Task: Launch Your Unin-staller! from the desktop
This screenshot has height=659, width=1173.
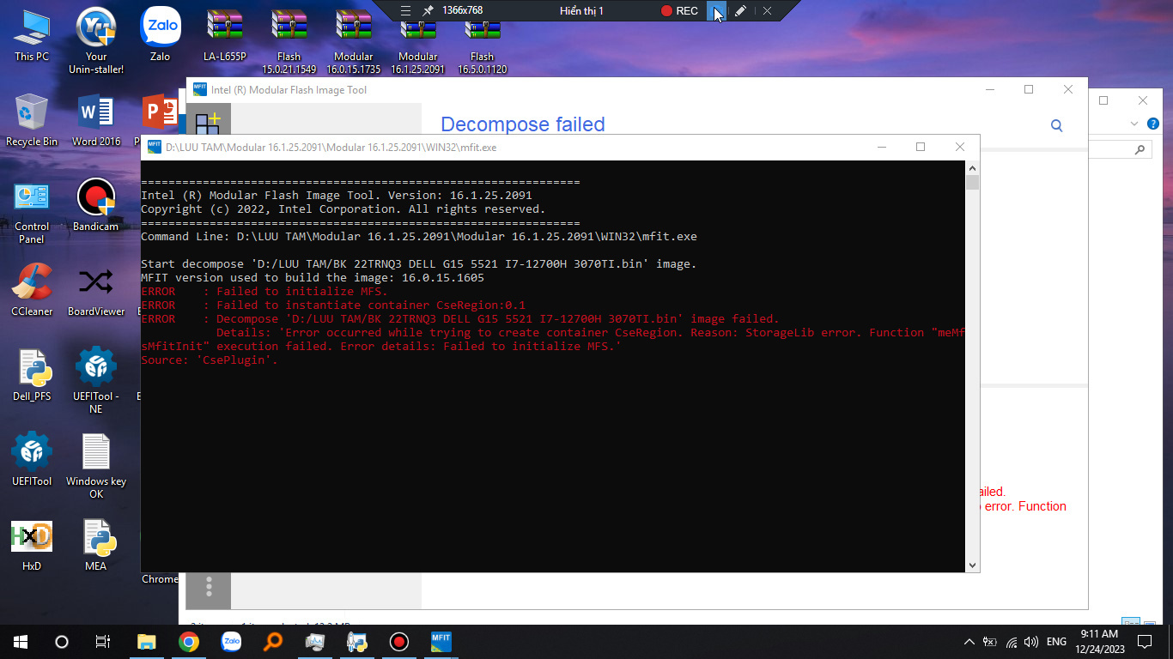Action: tap(96, 40)
